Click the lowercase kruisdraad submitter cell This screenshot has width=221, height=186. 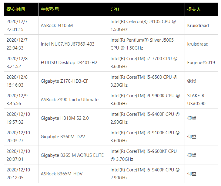pos(201,44)
